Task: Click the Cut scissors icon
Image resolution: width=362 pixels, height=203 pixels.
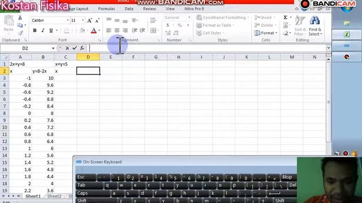Action: pyautogui.click(x=20, y=17)
